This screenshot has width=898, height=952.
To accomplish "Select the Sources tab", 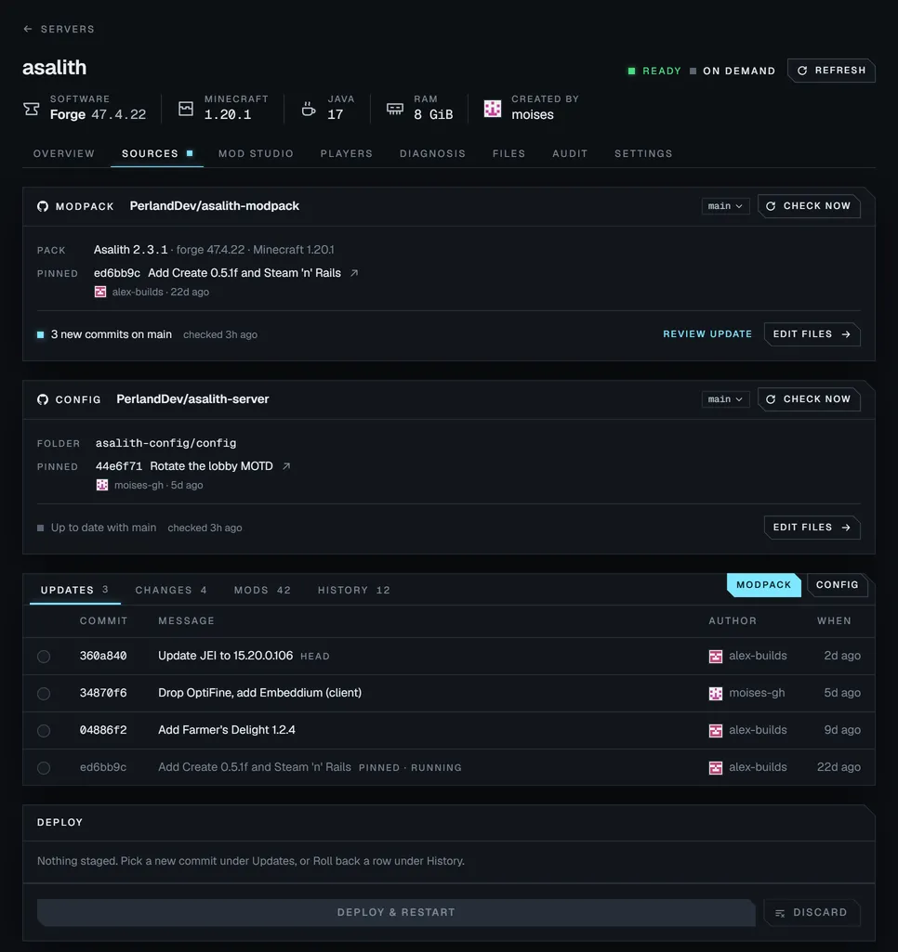I will tap(157, 153).
